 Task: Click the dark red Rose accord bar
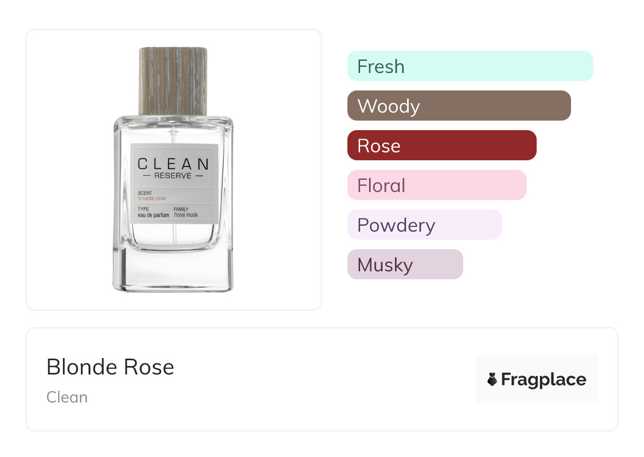coord(441,145)
